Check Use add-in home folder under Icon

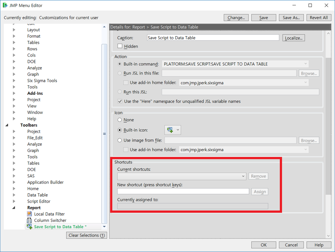pos(126,150)
